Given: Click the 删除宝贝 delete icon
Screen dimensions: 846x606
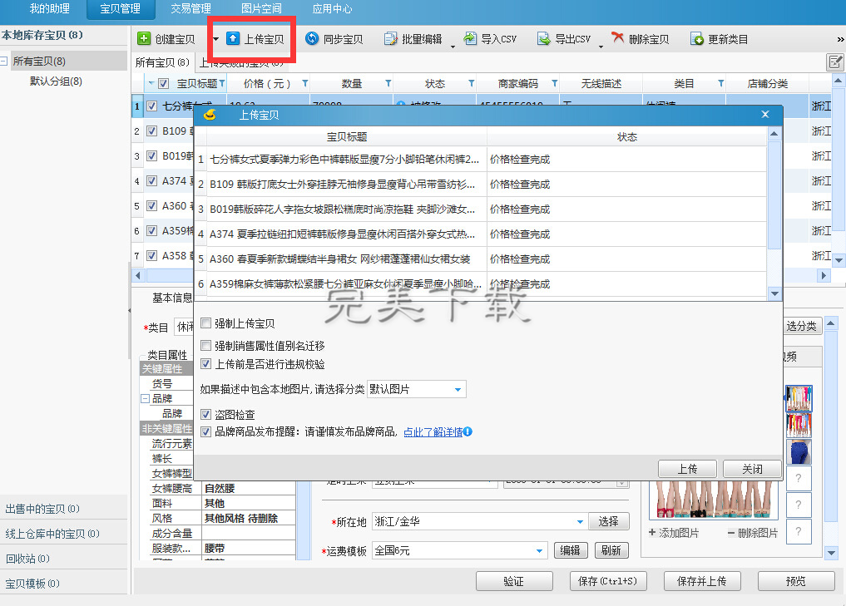Looking at the screenshot, I should pos(618,39).
